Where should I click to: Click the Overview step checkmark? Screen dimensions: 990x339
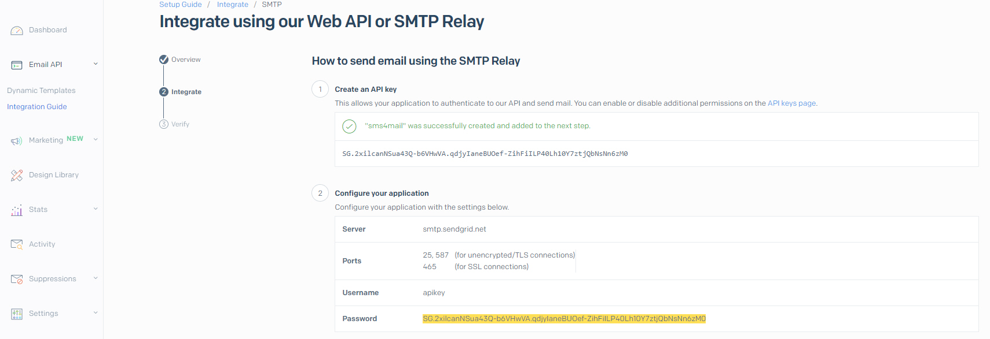[164, 59]
